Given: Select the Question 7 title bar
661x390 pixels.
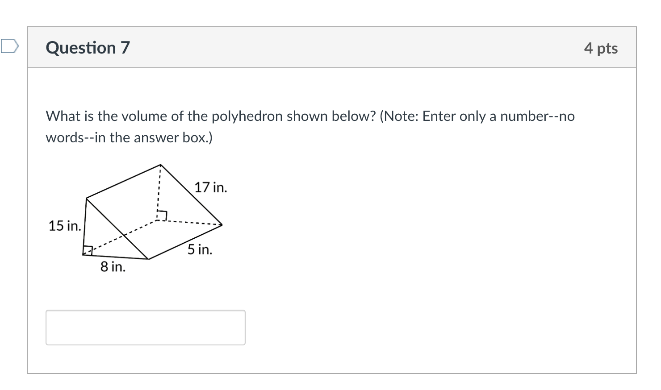Looking at the screenshot, I should (x=88, y=47).
